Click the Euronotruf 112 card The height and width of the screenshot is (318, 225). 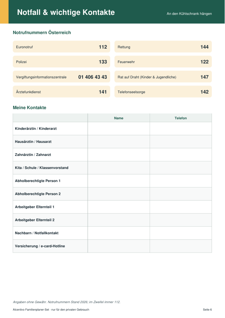[62, 47]
